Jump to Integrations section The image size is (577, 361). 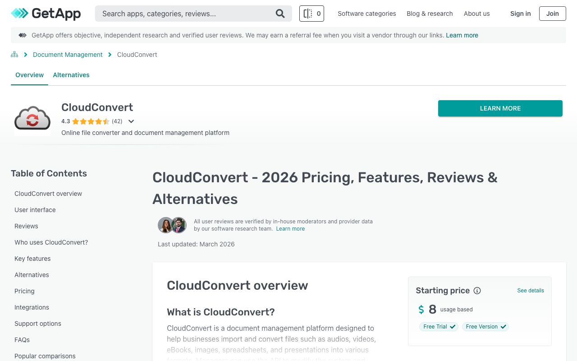click(32, 307)
